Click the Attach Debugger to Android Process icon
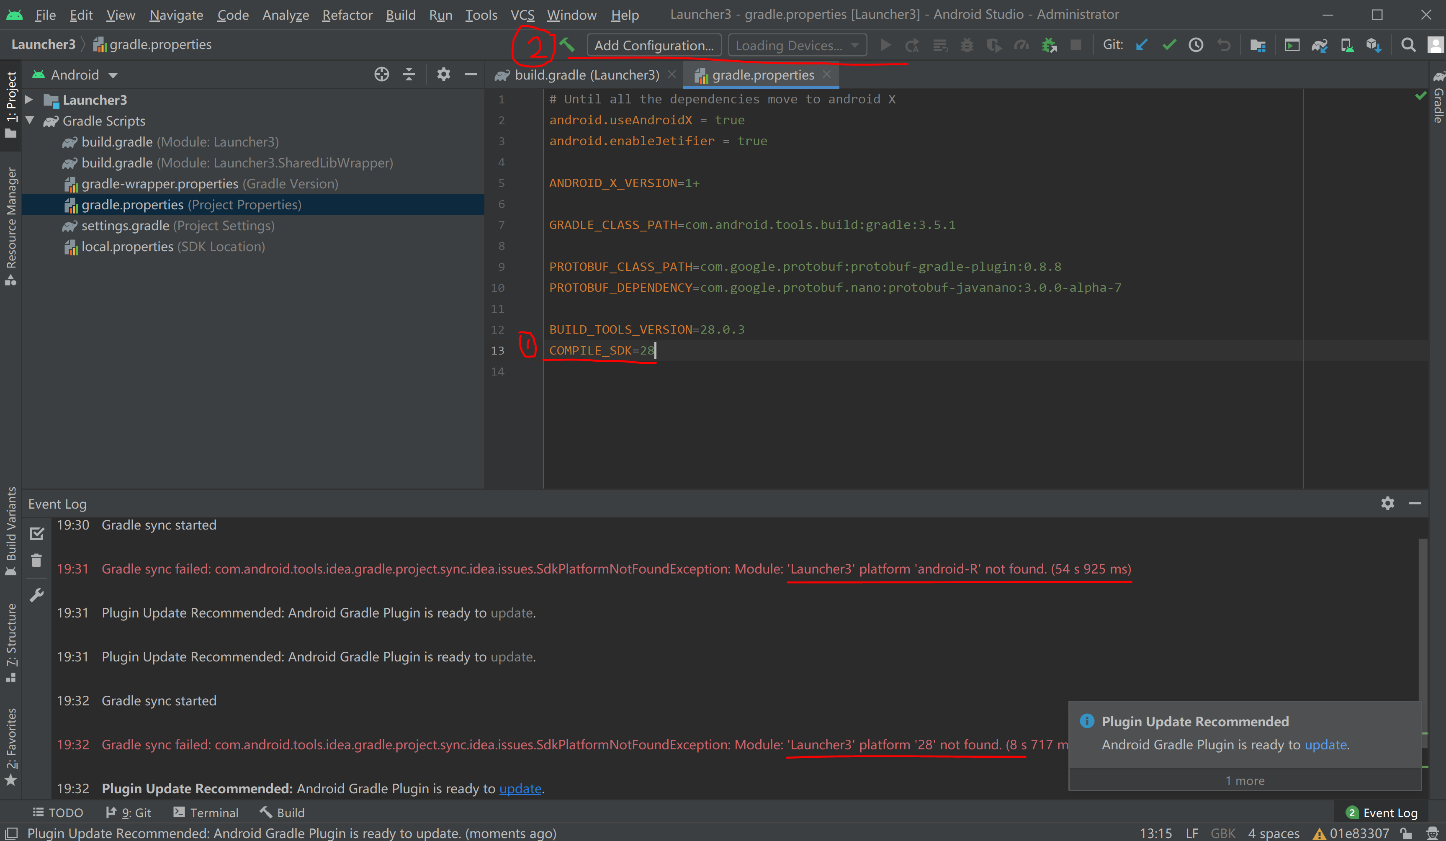The height and width of the screenshot is (841, 1446). [1050, 45]
